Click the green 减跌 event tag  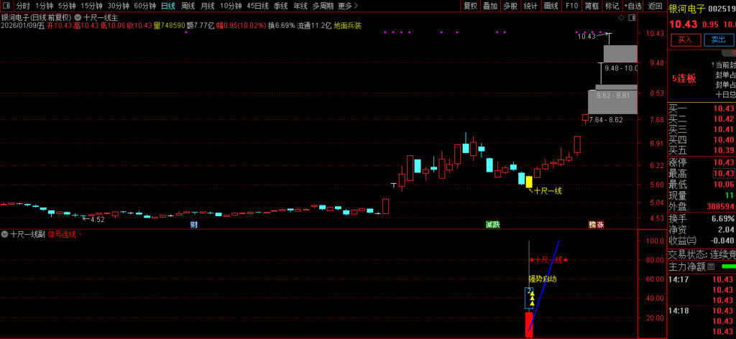pos(492,225)
